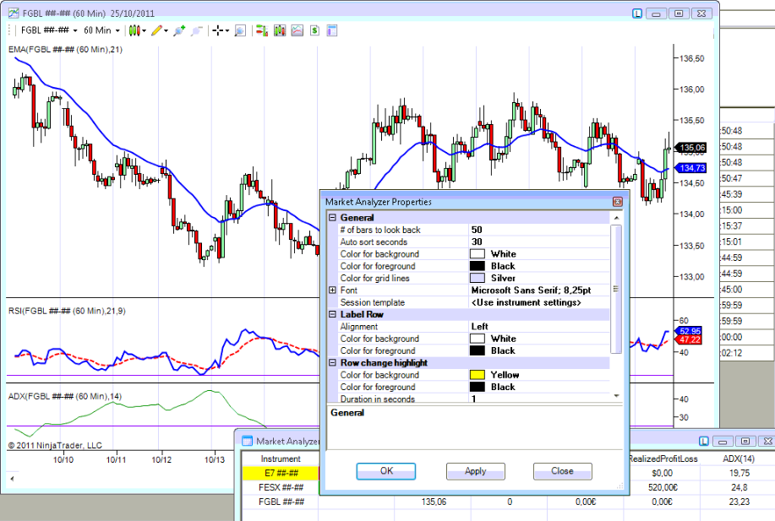Click the 52,95 RSI value marker

[689, 331]
